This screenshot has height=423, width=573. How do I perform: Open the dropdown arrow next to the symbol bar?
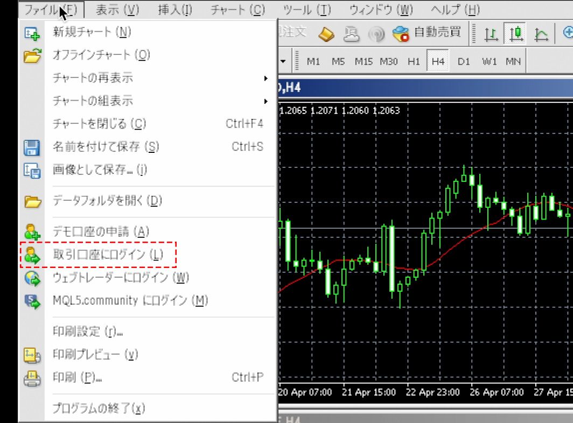click(x=282, y=61)
